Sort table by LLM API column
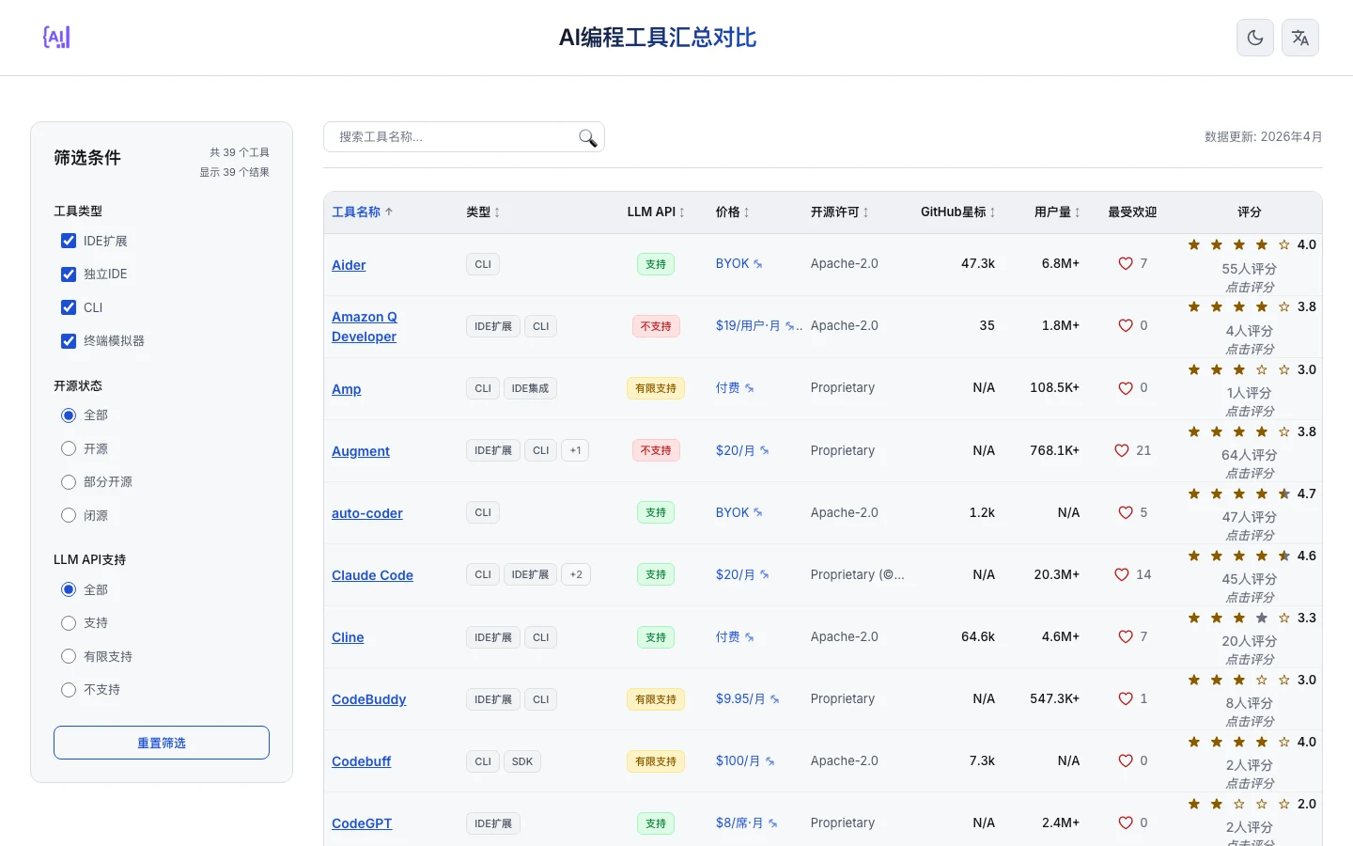 point(656,212)
